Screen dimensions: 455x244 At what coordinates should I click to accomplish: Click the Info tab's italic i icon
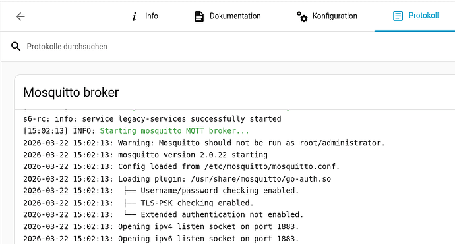[x=134, y=16]
